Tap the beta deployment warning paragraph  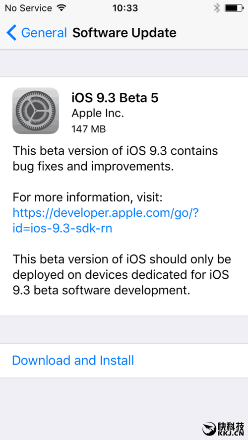(x=122, y=275)
